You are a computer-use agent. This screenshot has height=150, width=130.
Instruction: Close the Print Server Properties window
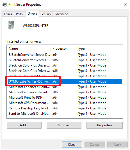[x=126, y=4]
